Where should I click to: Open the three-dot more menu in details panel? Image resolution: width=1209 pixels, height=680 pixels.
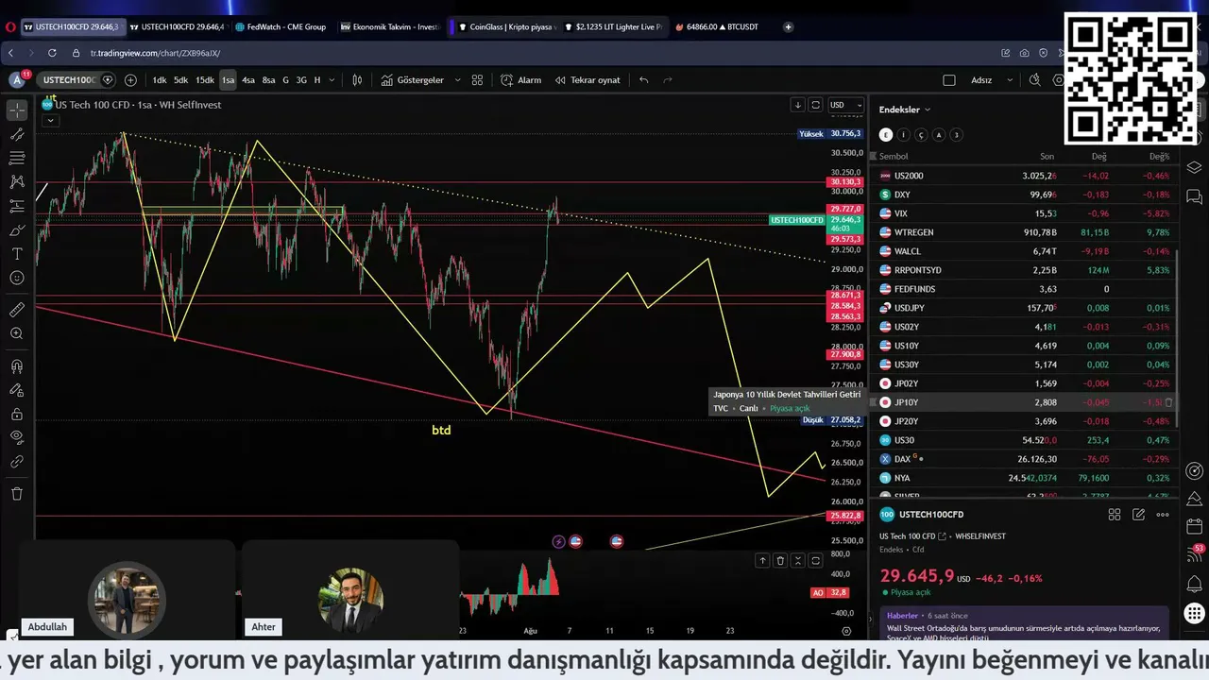pos(1163,515)
